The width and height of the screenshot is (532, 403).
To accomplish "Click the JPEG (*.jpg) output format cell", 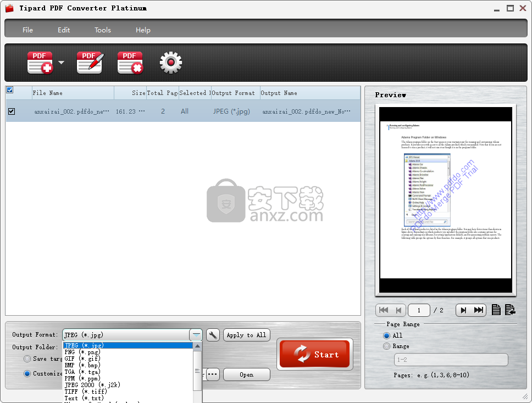I will click(231, 111).
